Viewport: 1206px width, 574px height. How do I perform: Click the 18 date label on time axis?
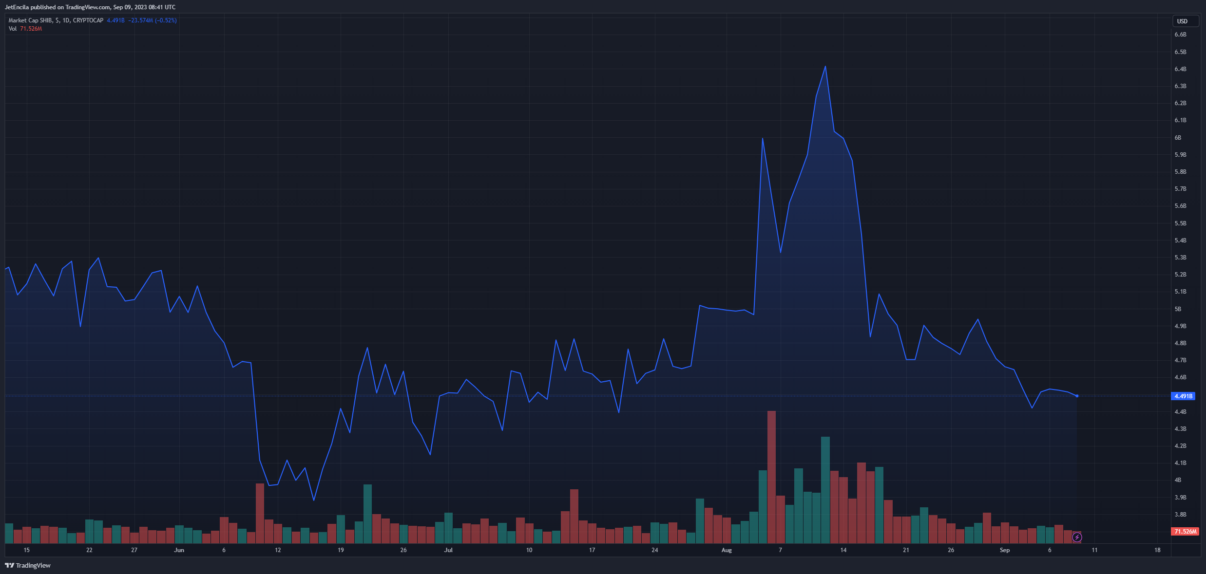pos(1157,550)
